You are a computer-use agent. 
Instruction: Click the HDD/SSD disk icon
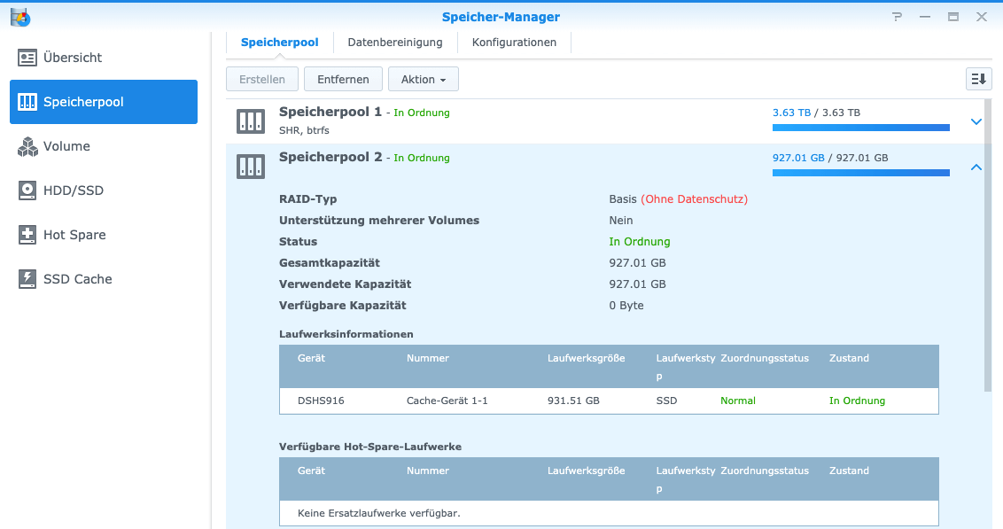click(27, 191)
